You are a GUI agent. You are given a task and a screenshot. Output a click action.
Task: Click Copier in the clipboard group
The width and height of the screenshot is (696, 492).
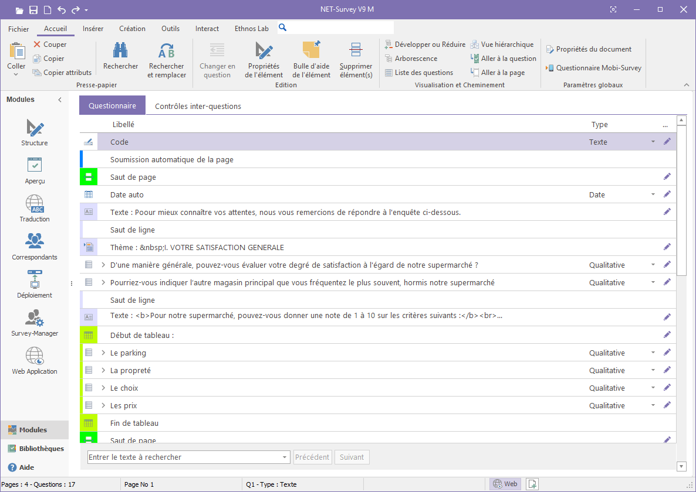pyautogui.click(x=49, y=59)
